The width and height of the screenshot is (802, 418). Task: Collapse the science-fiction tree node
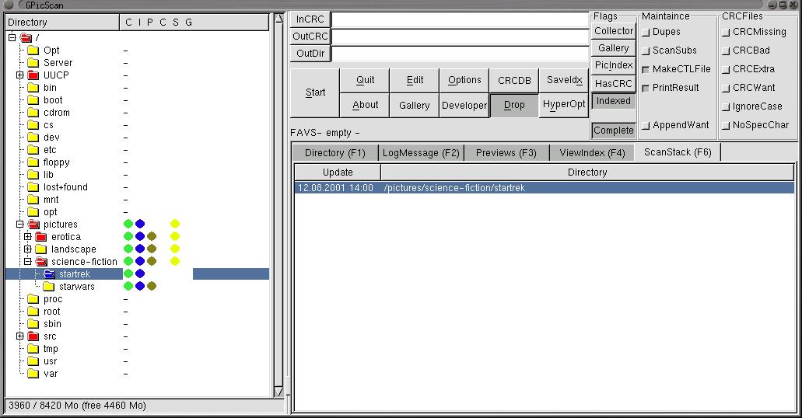click(28, 262)
